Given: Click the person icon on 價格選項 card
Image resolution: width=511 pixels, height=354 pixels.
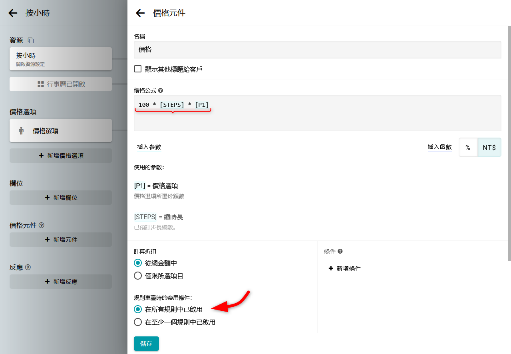Looking at the screenshot, I should (x=21, y=131).
